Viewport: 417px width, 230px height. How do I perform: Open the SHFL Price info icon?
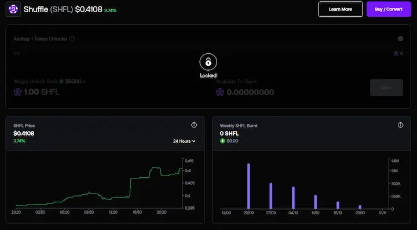[194, 125]
